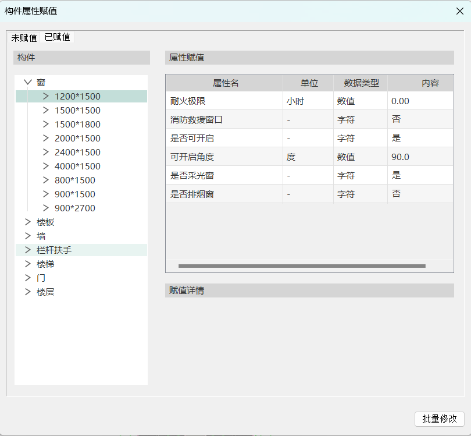The width and height of the screenshot is (471, 436).
Task: Expand the 墙 category arrow
Action: click(27, 236)
